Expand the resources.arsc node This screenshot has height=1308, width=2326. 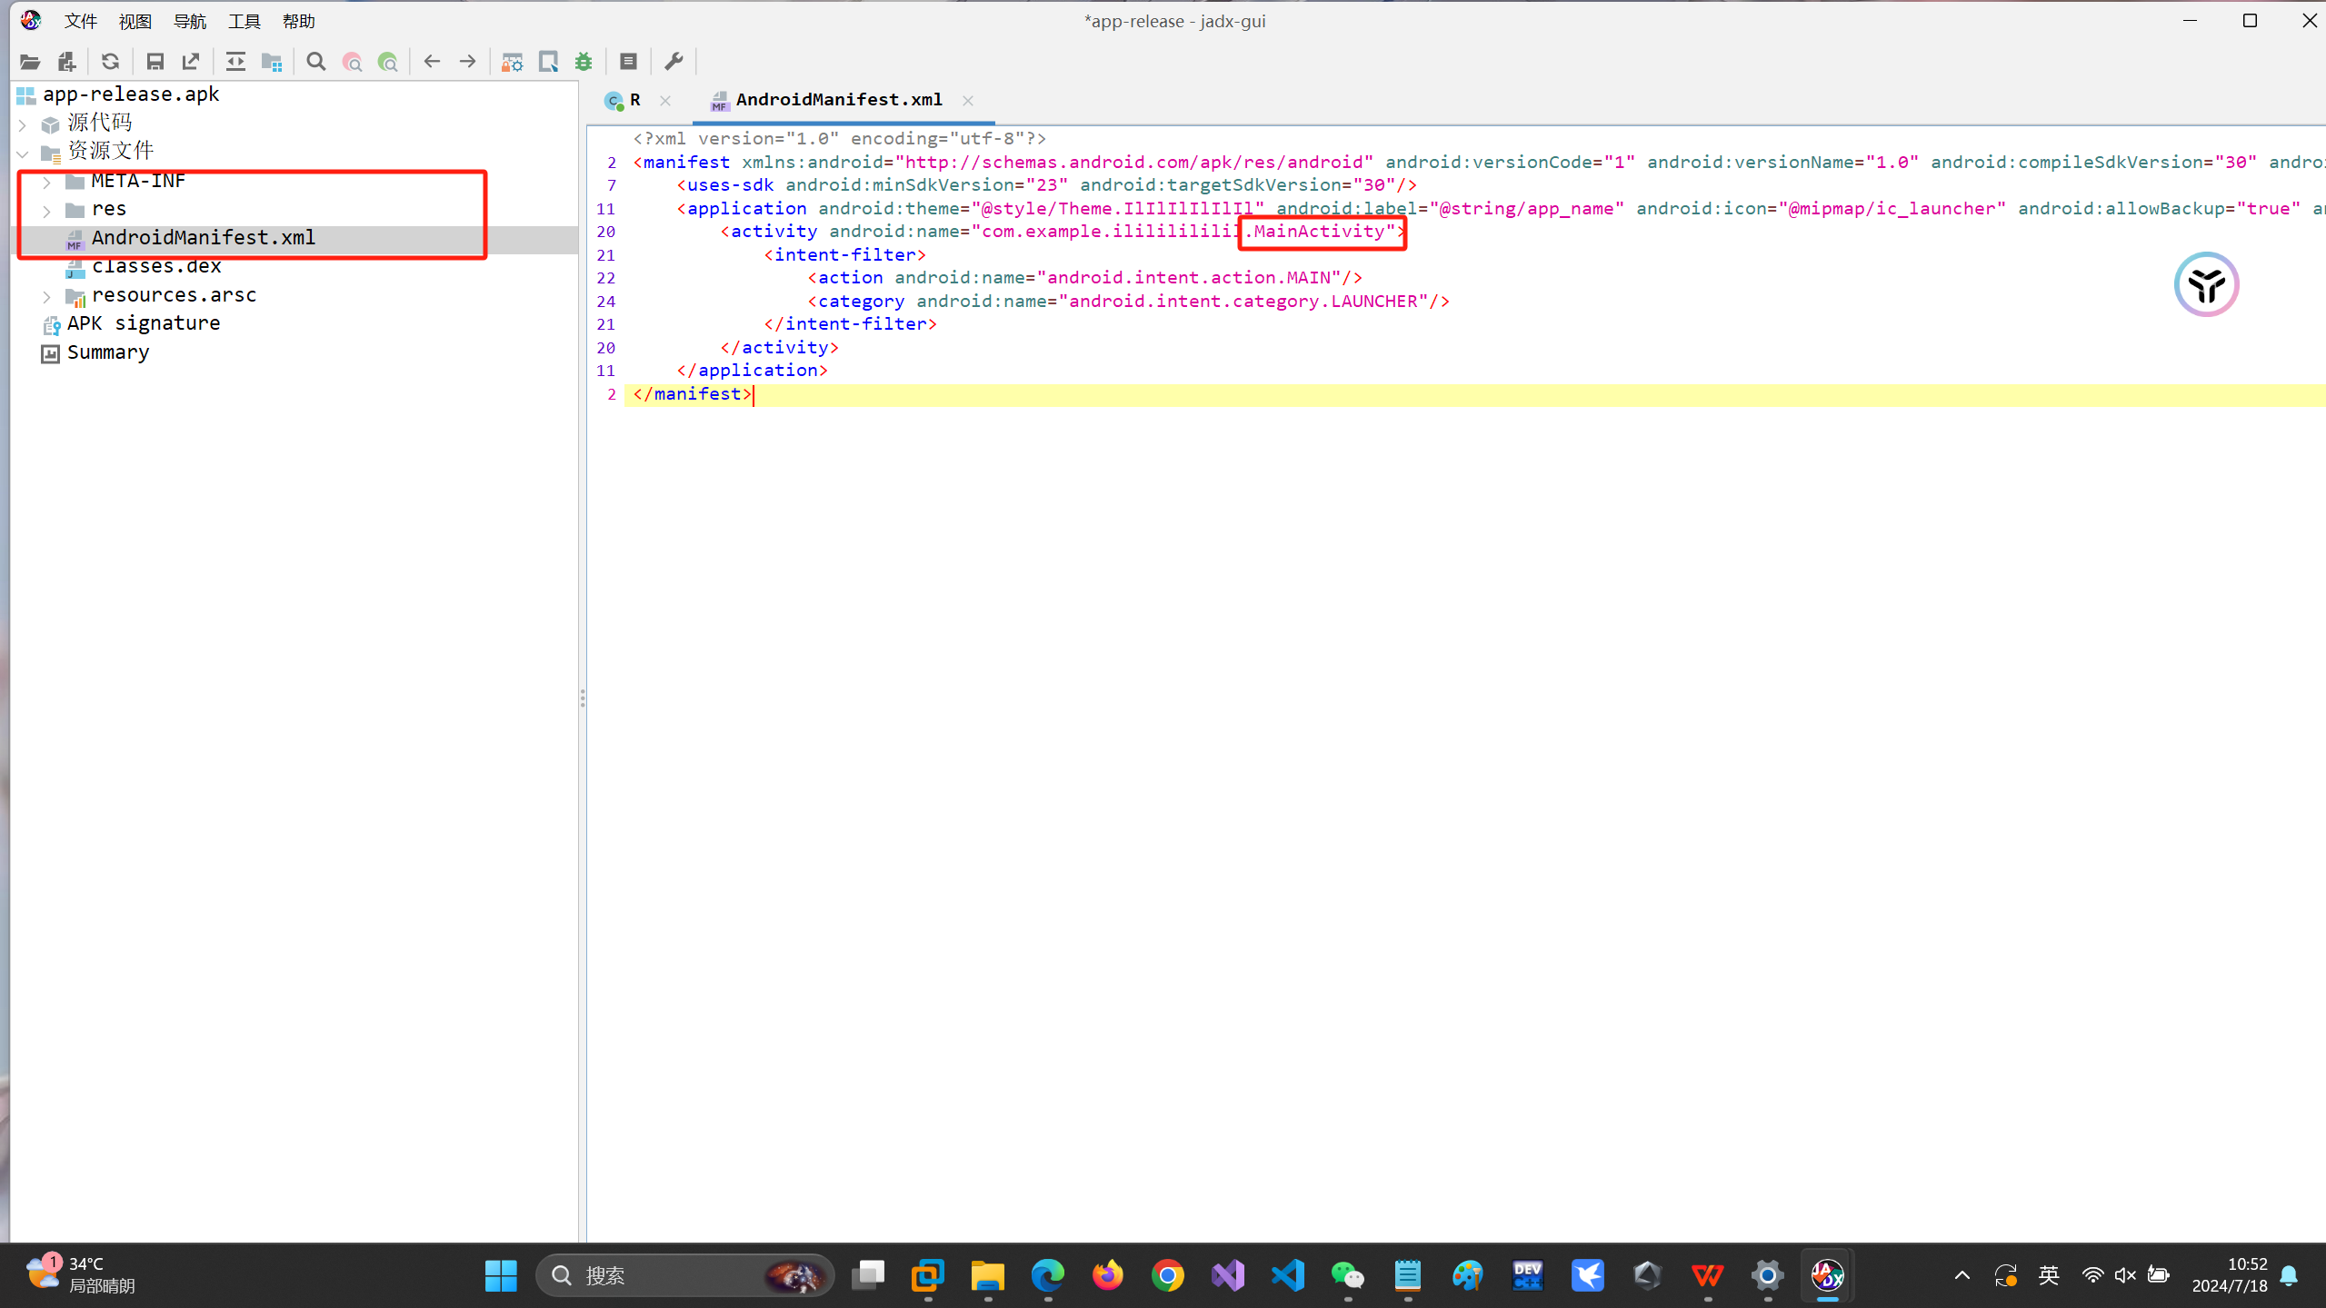[x=47, y=296]
